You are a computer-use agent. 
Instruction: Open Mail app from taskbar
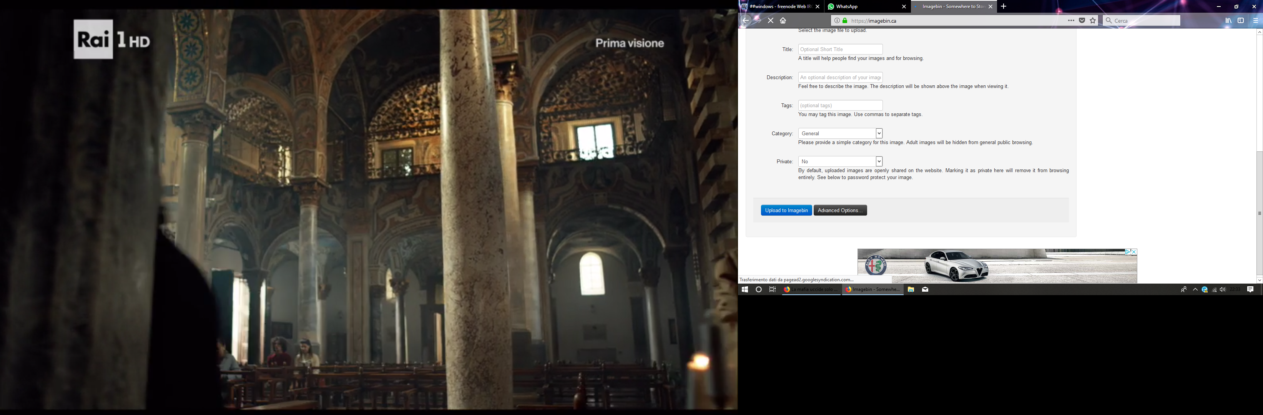tap(925, 290)
